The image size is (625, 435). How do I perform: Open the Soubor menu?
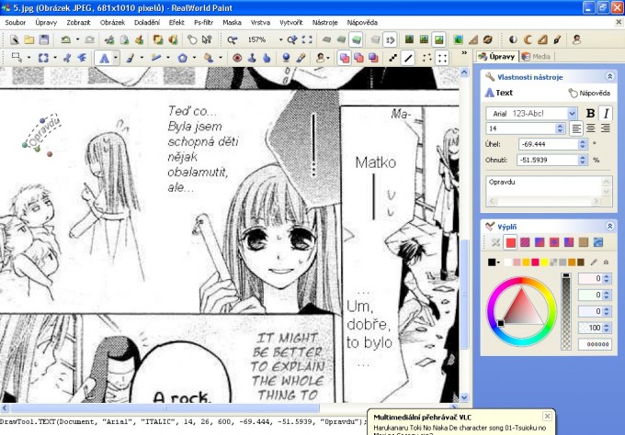[15, 22]
